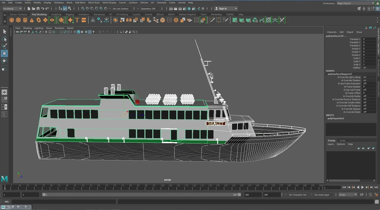Viewport: 380px width, 210px height.
Task: Choose the Select tool arrow in the toolbox
Action: 4,31
